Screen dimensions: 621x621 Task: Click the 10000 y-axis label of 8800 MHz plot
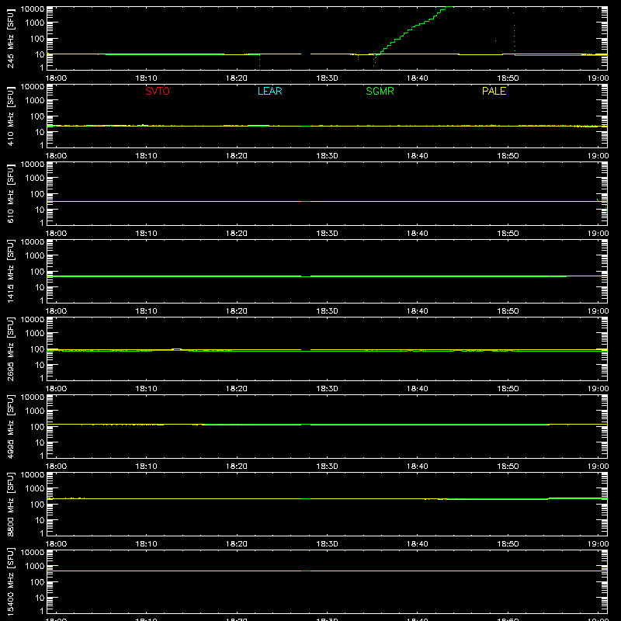[33, 474]
